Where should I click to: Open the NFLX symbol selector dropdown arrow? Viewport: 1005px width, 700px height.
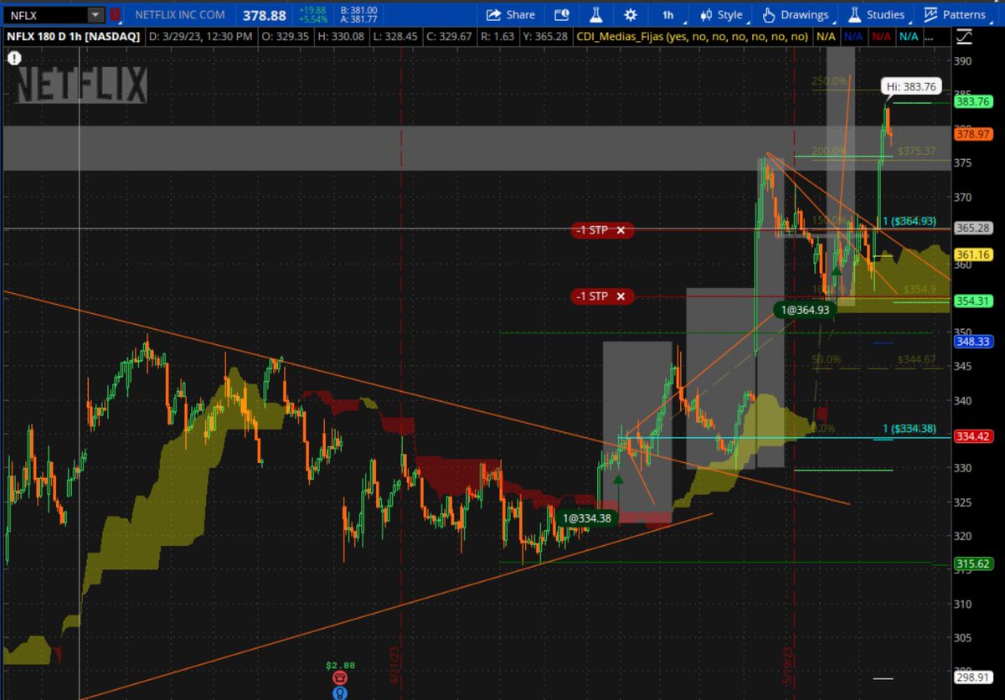[96, 15]
